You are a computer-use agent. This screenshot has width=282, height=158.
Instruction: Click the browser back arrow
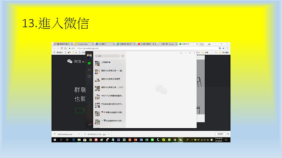click(54, 48)
